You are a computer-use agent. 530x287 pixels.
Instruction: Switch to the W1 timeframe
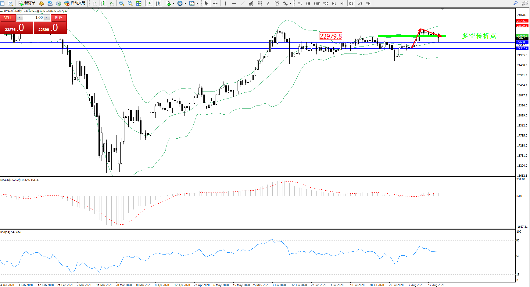(360, 3)
